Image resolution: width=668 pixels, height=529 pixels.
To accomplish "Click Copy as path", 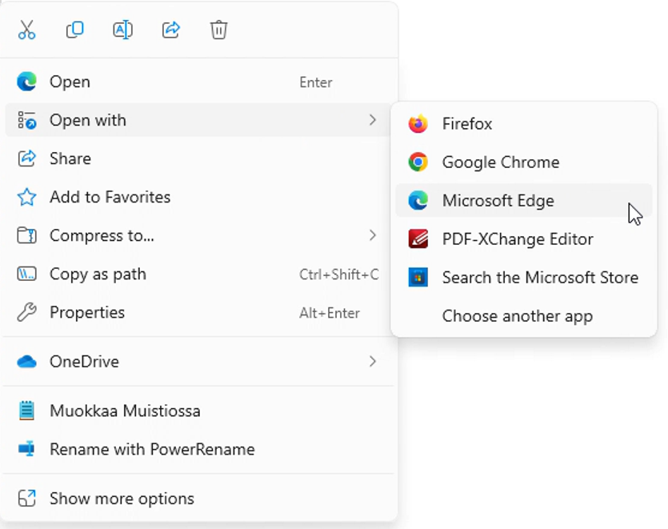I will 98,274.
